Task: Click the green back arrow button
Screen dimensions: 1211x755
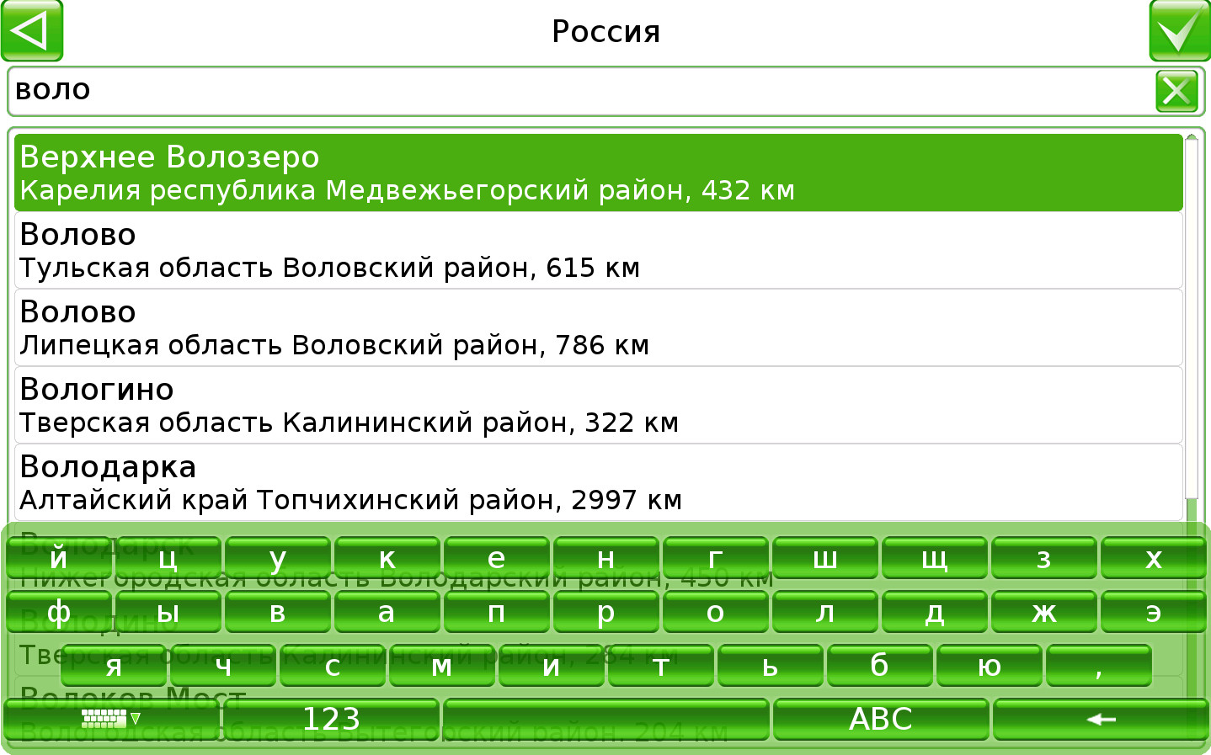Action: pyautogui.click(x=32, y=31)
